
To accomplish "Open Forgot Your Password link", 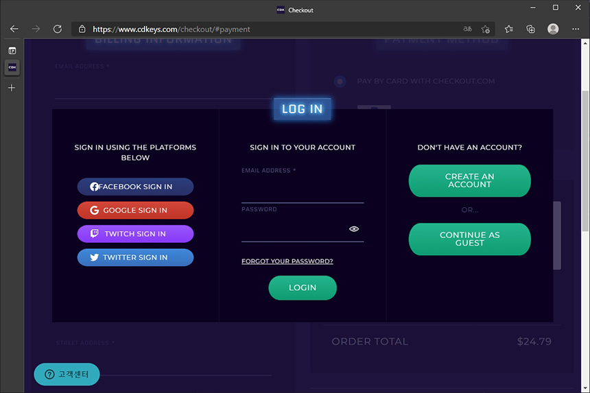I will click(x=287, y=261).
